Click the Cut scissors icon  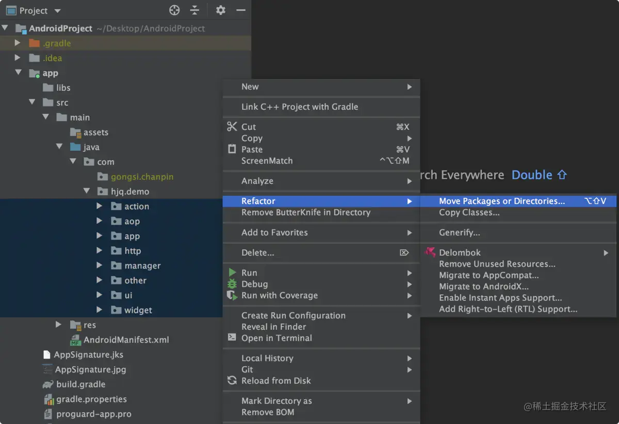click(232, 127)
